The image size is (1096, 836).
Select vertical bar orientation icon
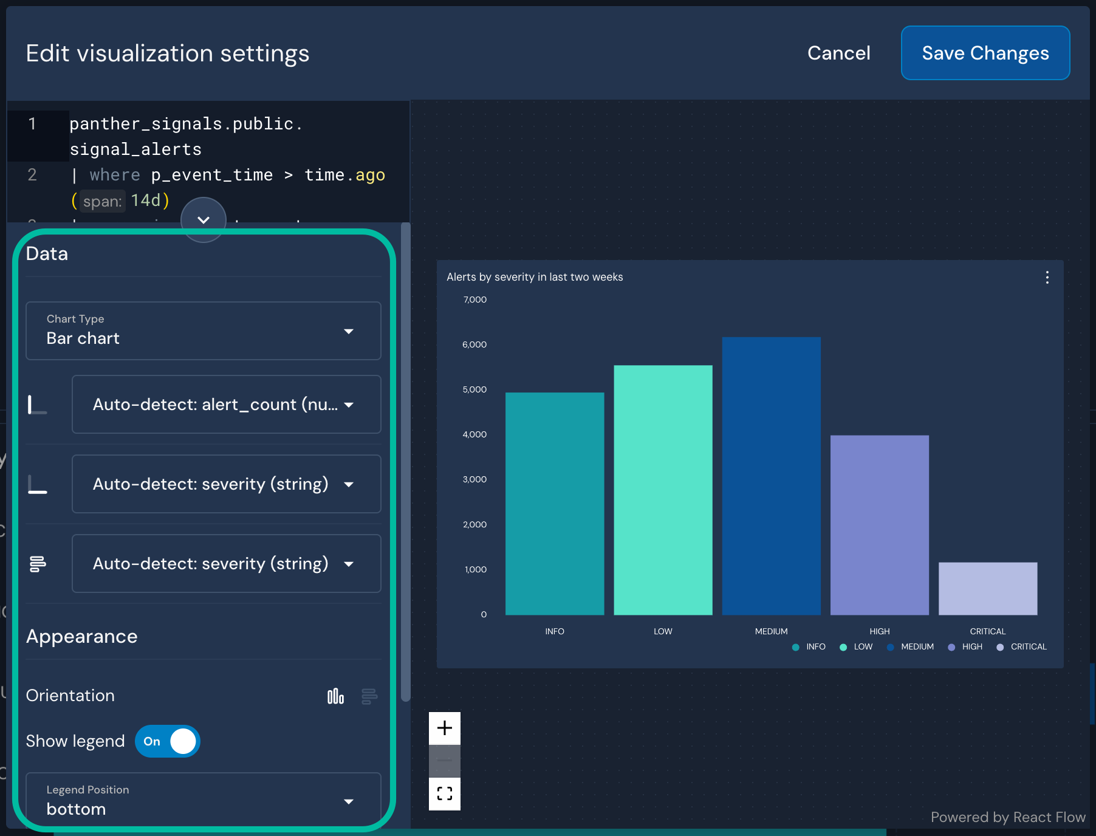[335, 696]
